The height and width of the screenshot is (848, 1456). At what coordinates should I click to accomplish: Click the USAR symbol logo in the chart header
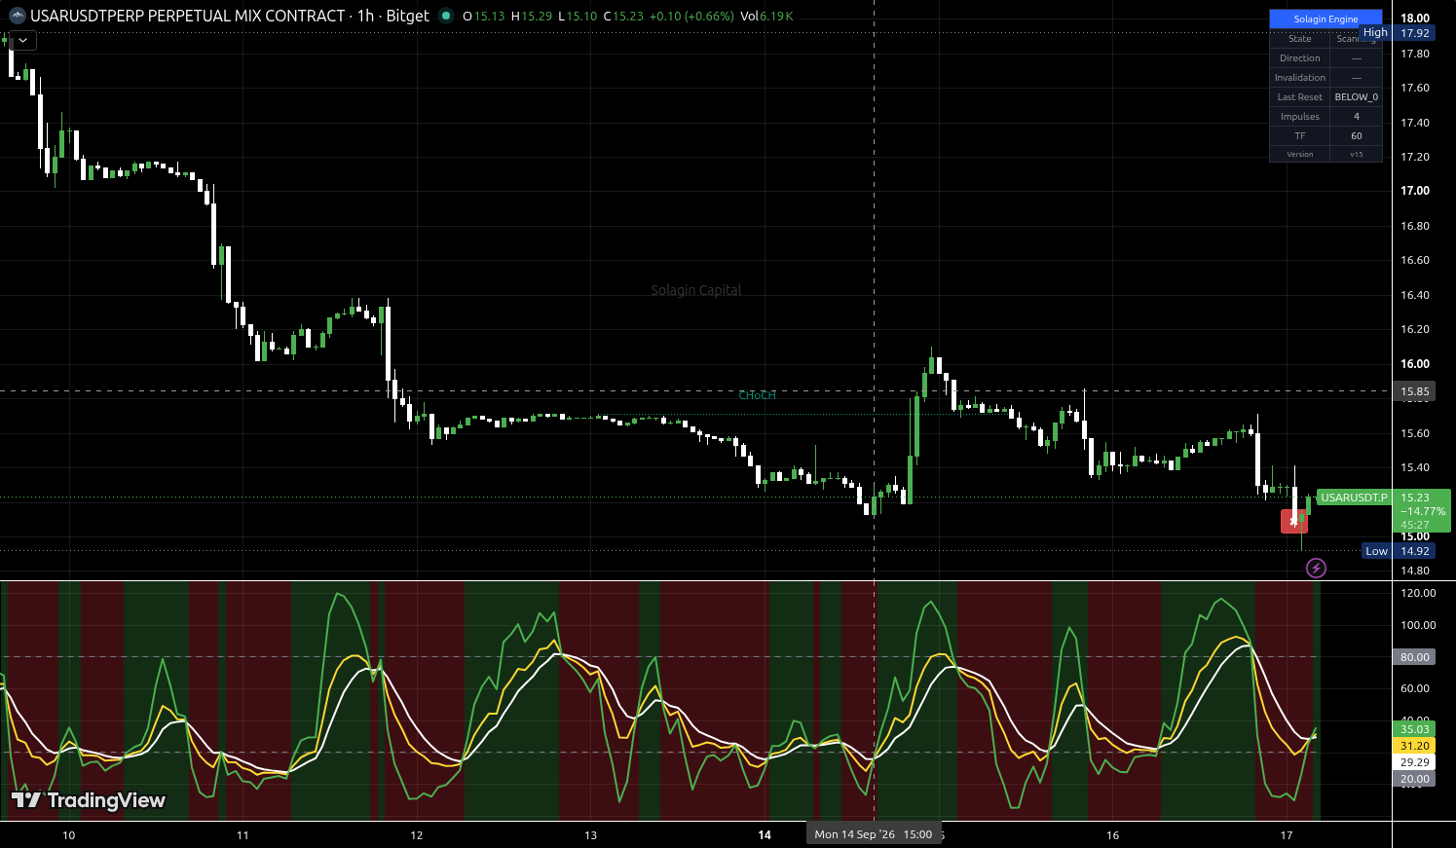[x=17, y=16]
